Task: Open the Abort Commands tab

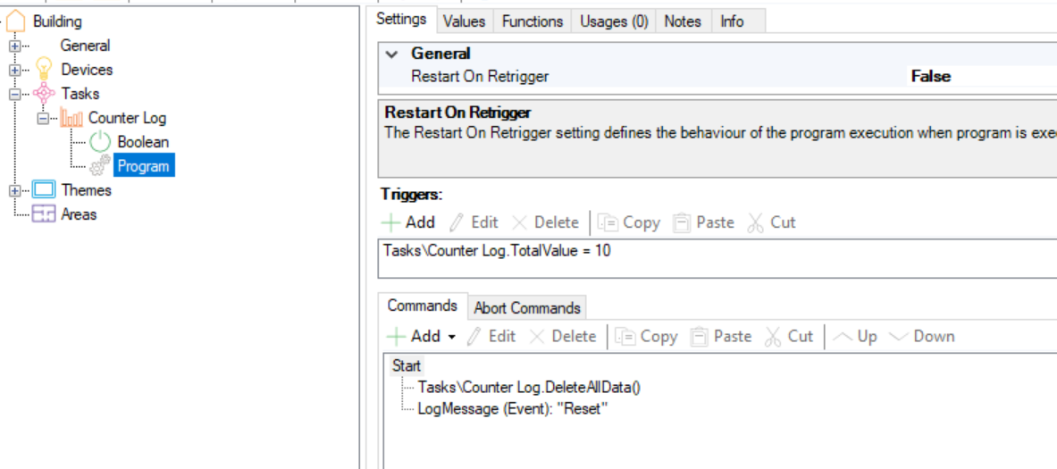Action: [526, 308]
